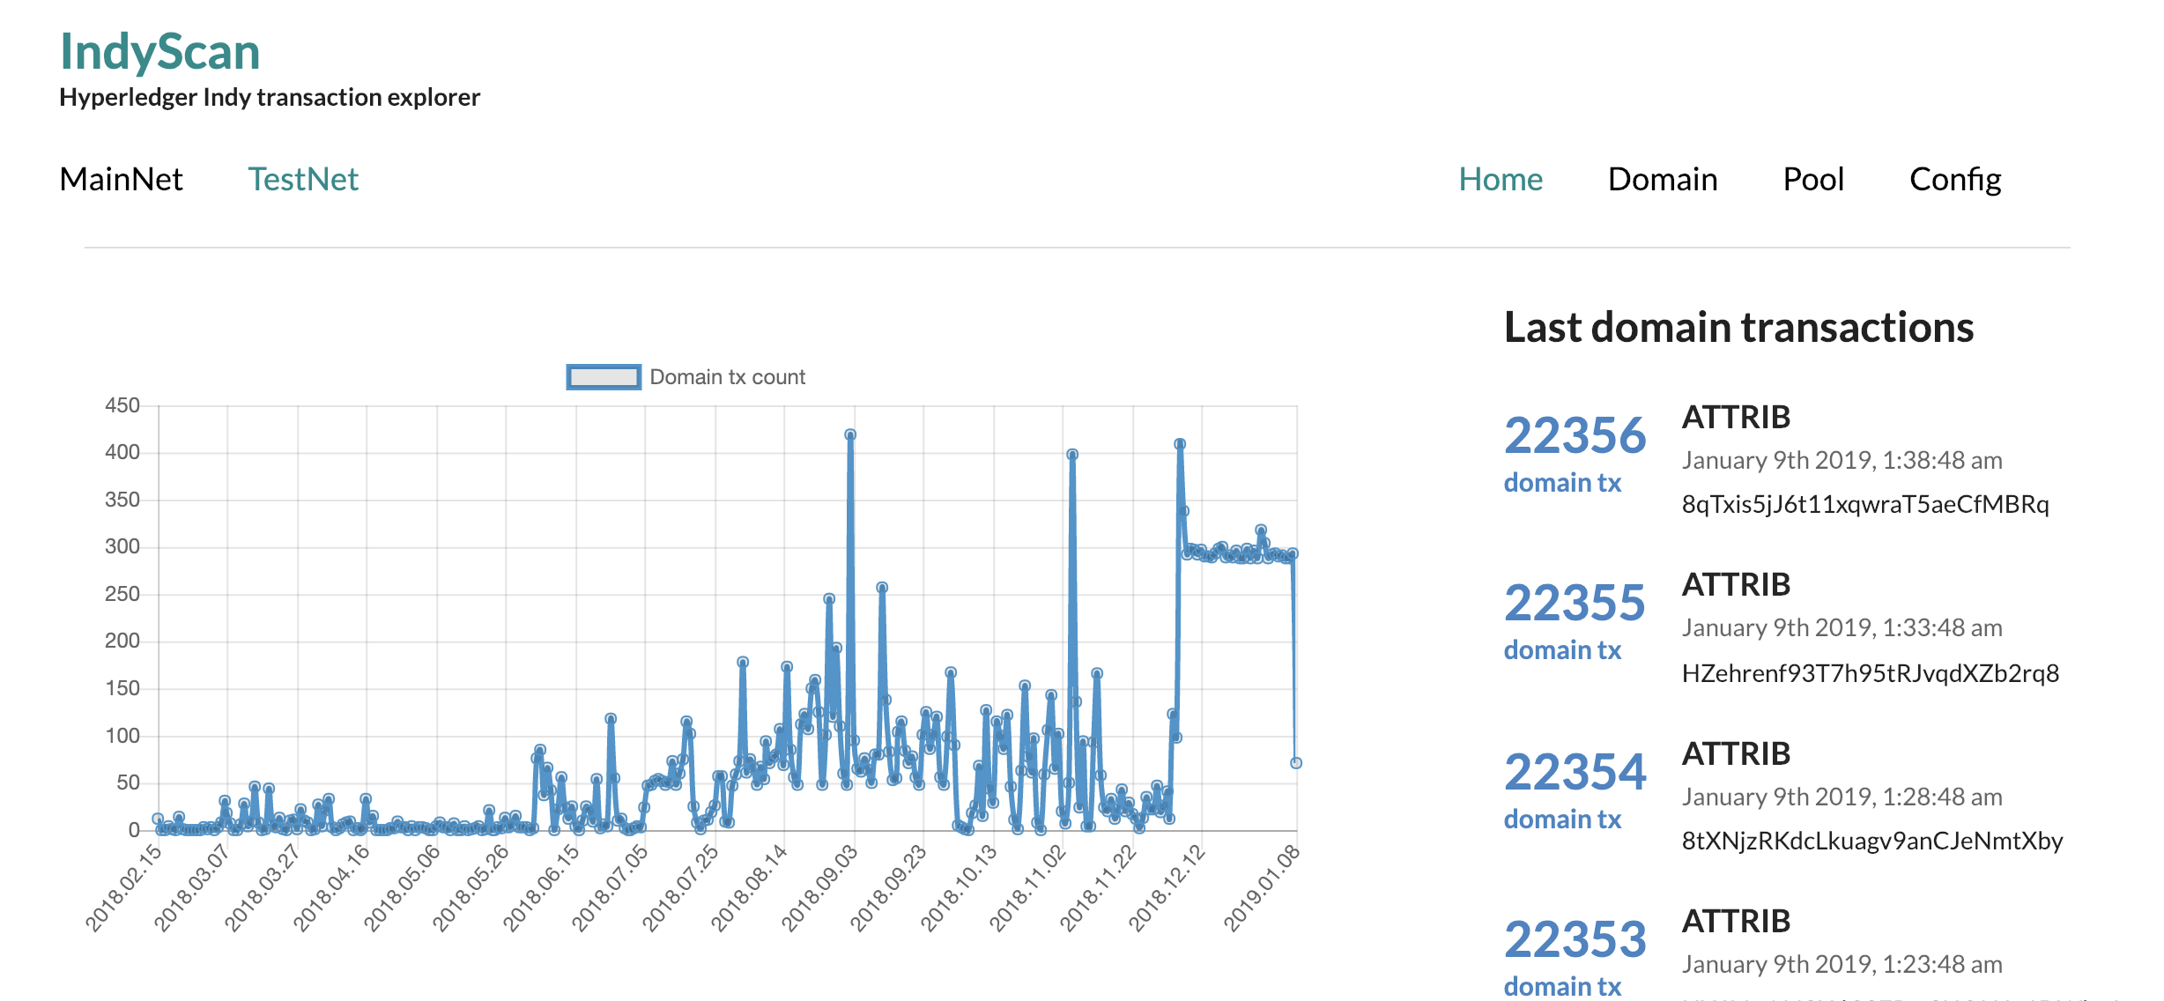This screenshot has width=2164, height=1001.
Task: Go to the Domain menu item
Action: (1662, 180)
